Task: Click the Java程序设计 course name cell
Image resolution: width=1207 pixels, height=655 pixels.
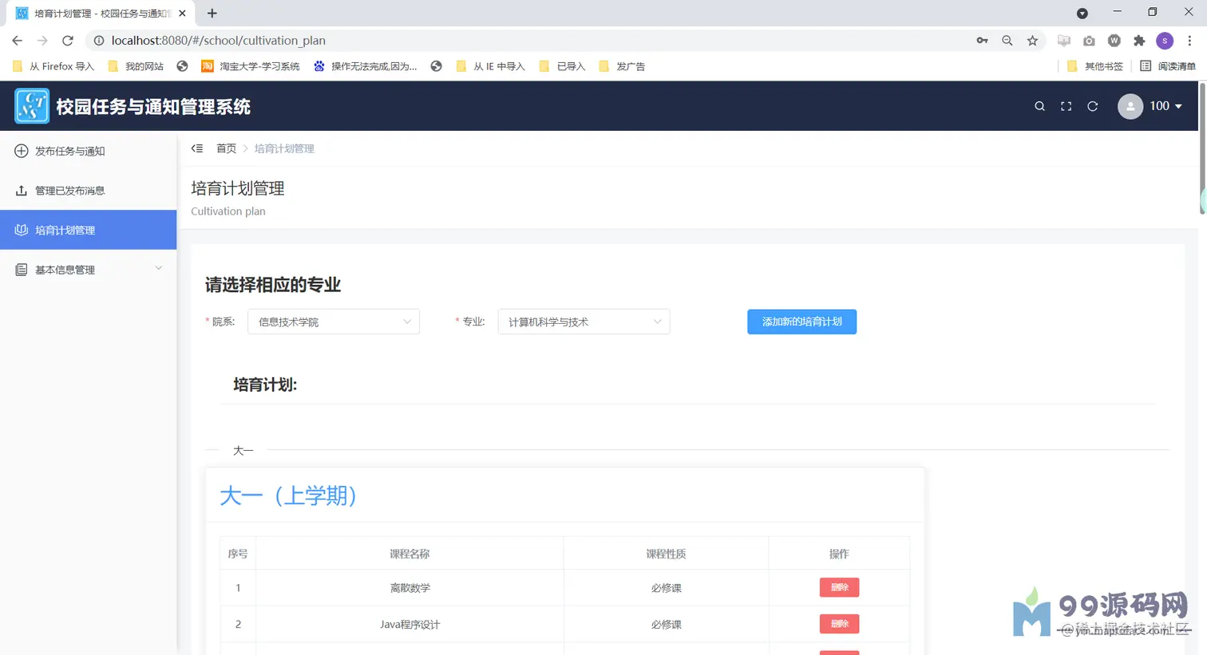Action: tap(410, 625)
